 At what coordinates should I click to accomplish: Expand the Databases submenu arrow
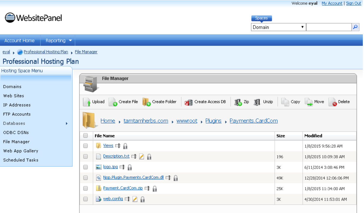coord(67,123)
